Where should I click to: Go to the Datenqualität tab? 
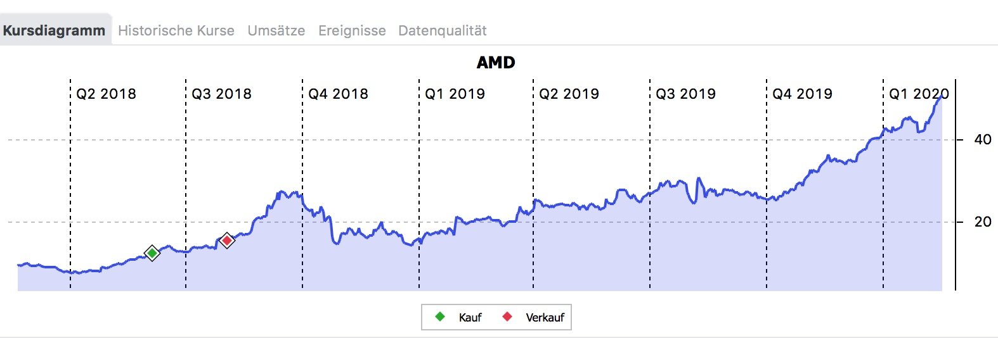click(443, 30)
